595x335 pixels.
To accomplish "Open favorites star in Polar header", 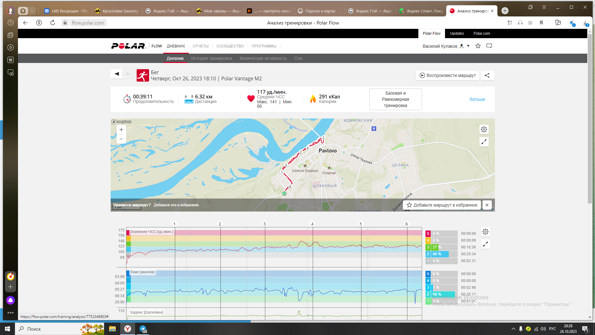I will pos(478,46).
